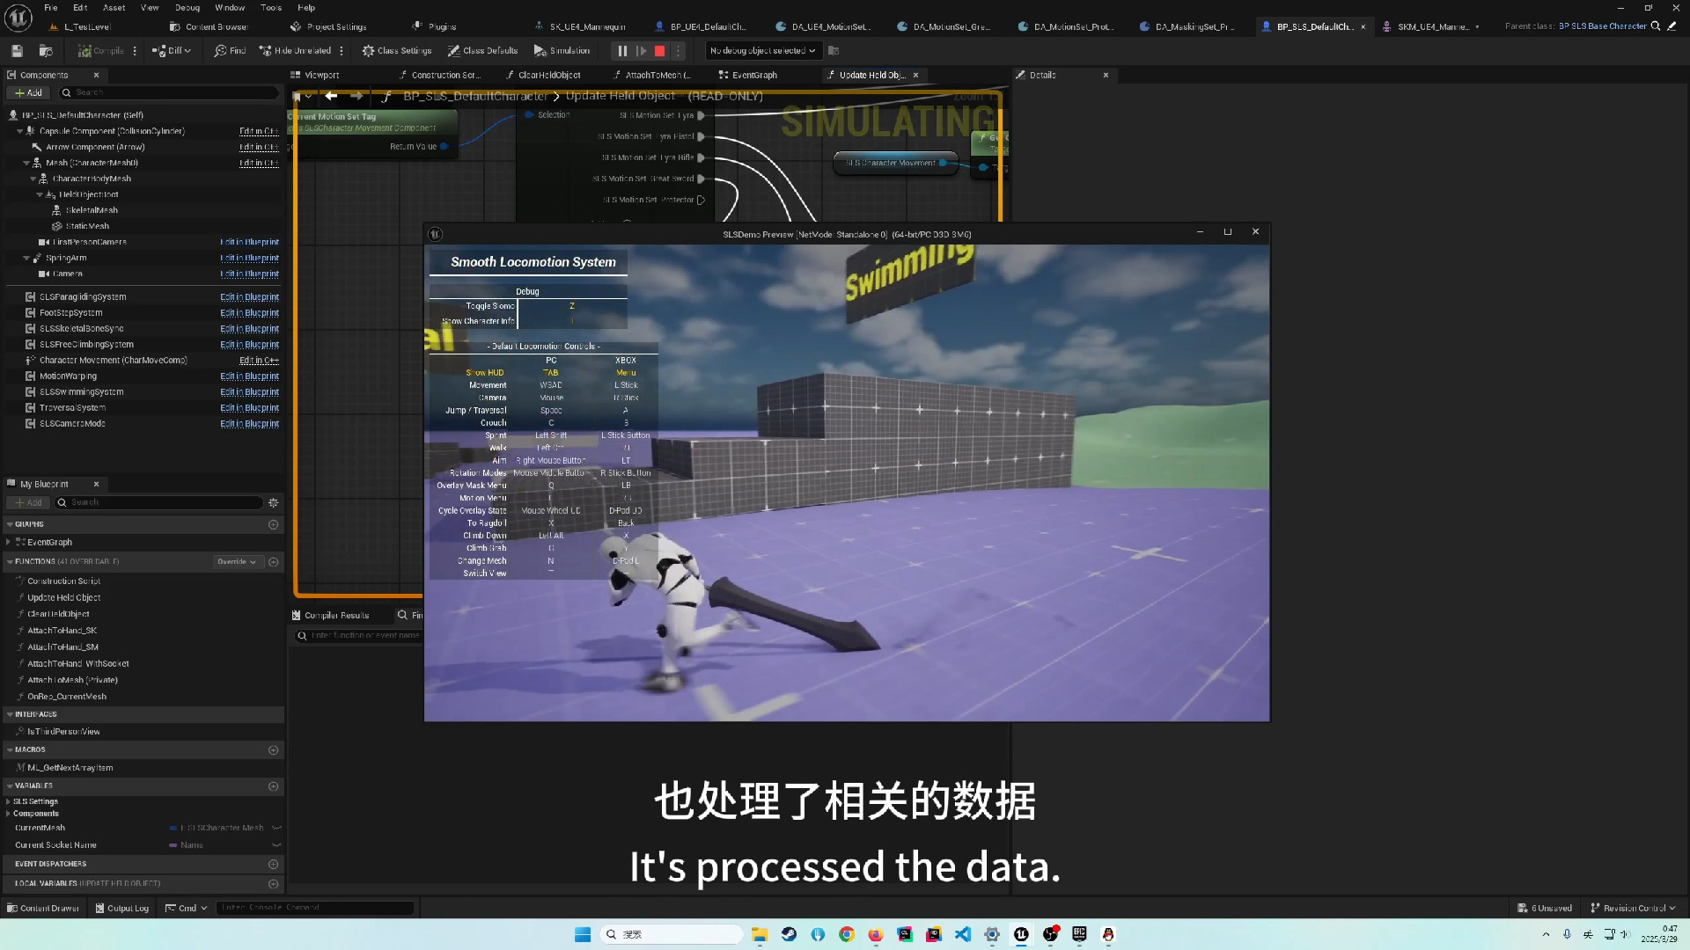Toggle Hide Unrelated nodes
Image resolution: width=1690 pixels, height=950 pixels.
(295, 51)
